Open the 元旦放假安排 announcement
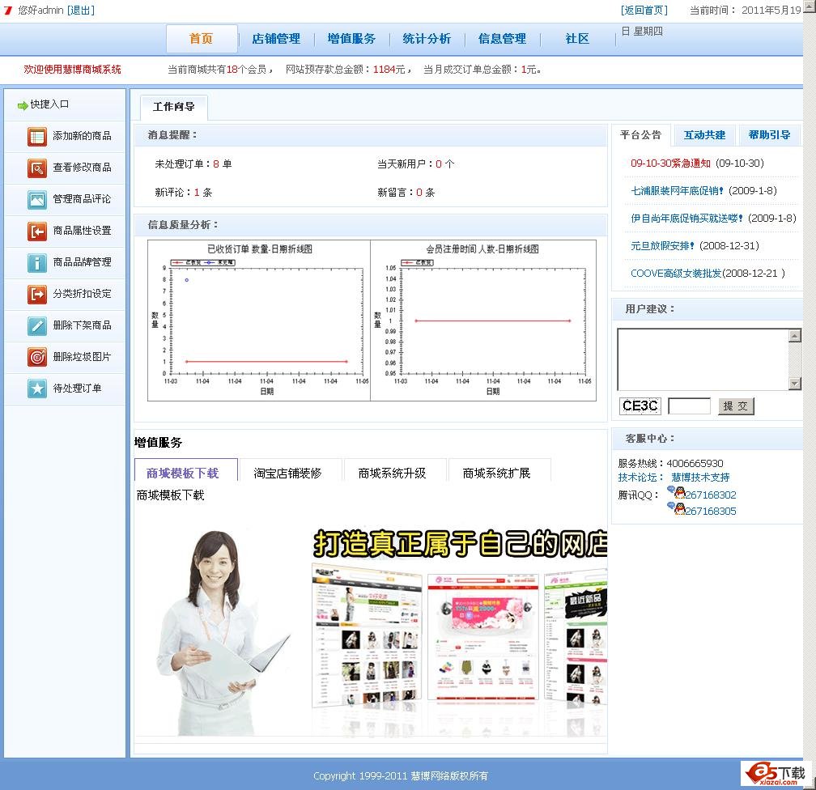 [x=662, y=245]
